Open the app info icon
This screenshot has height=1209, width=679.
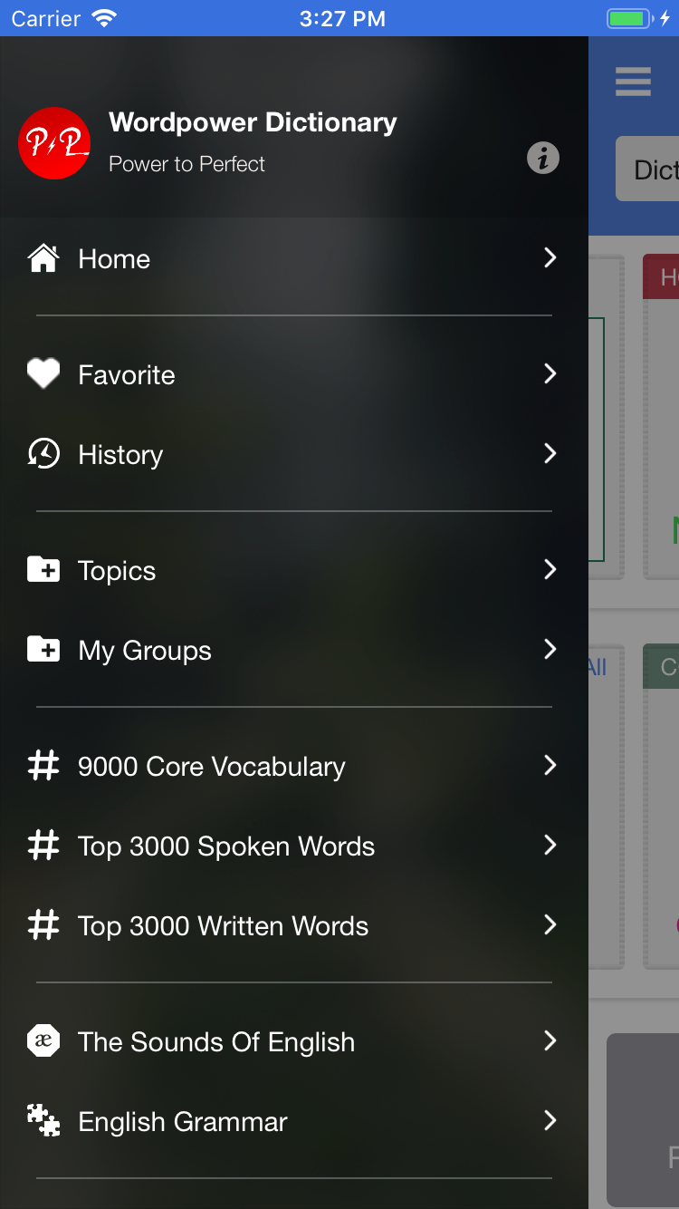point(543,159)
